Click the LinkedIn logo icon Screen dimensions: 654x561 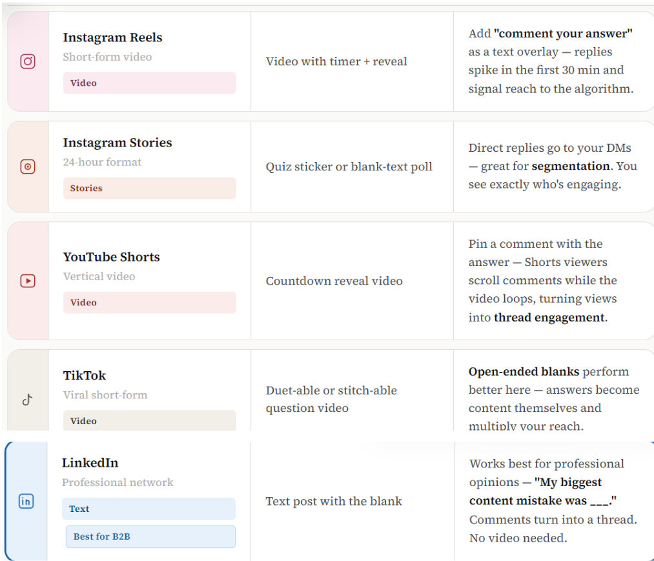pos(26,501)
